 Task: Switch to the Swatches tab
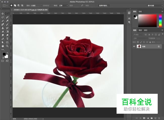coord(140,11)
